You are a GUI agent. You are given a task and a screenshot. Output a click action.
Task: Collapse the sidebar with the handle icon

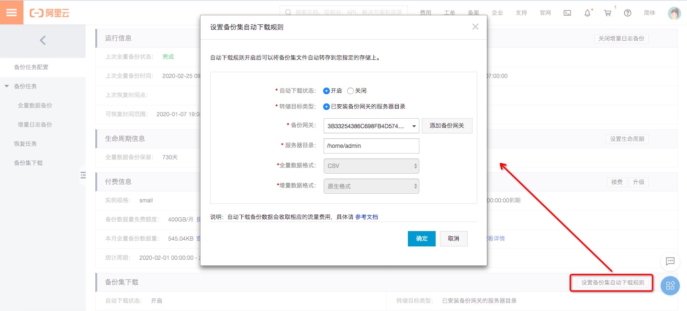pyautogui.click(x=83, y=176)
